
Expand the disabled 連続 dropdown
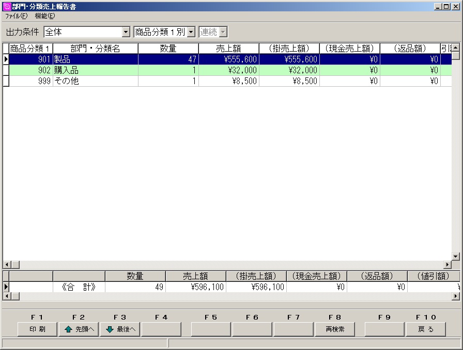pos(223,32)
